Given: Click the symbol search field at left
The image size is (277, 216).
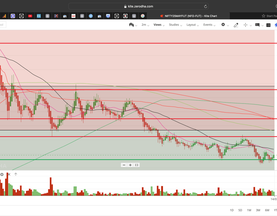Looking at the screenshot, I should coord(3,25).
